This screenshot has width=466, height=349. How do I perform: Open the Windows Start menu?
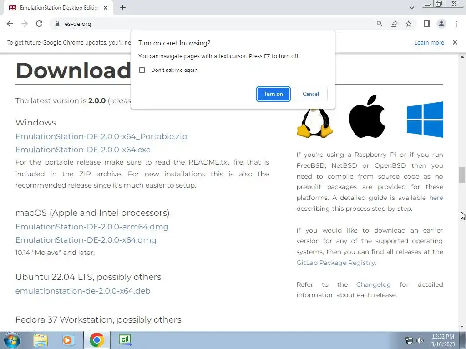point(12,340)
